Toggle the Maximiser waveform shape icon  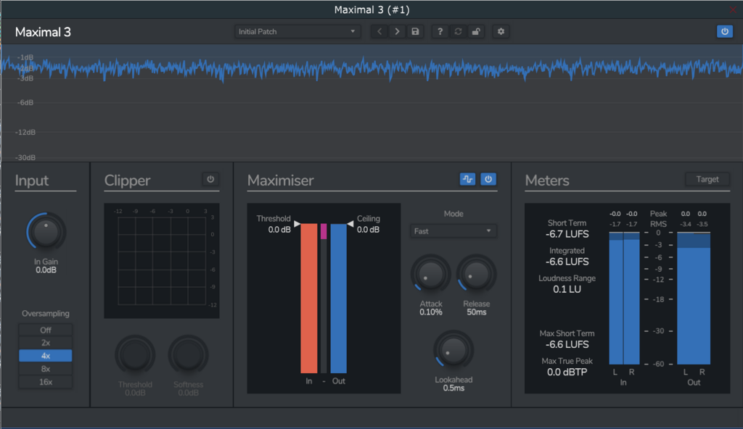pos(468,179)
